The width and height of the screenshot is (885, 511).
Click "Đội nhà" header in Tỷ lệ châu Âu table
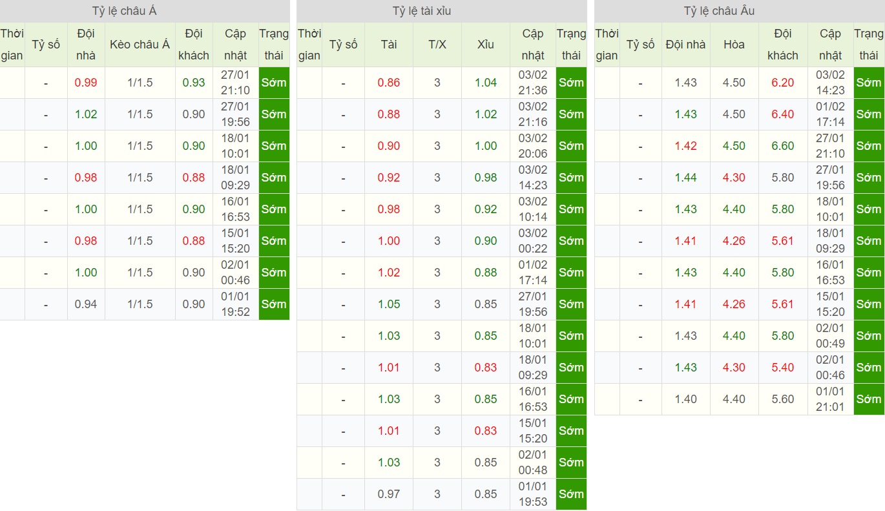[686, 45]
